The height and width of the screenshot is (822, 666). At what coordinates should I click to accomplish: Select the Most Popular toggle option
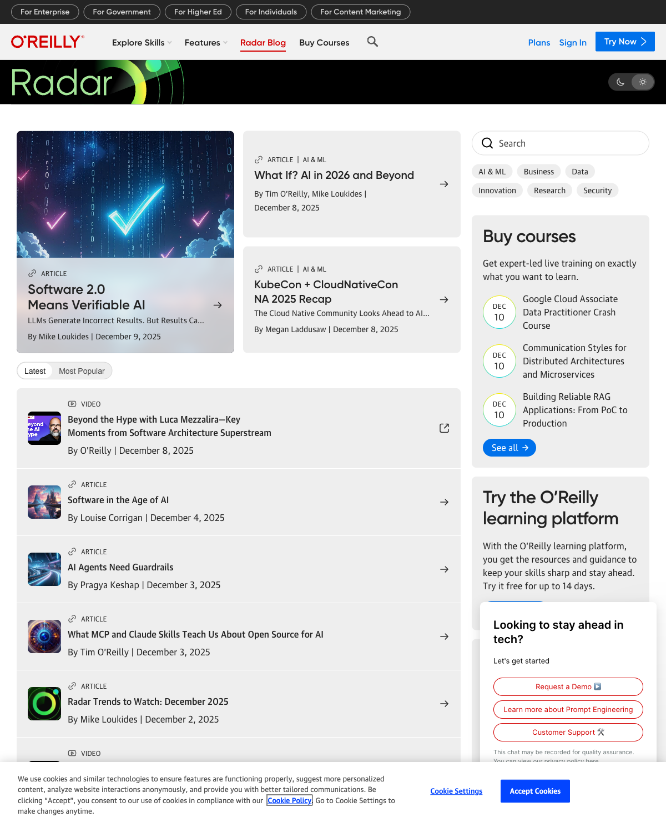(x=82, y=371)
